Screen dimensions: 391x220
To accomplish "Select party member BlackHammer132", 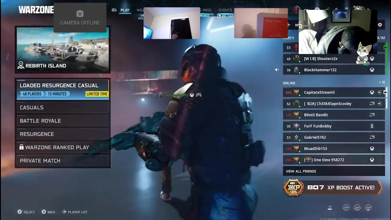I will 334,70.
